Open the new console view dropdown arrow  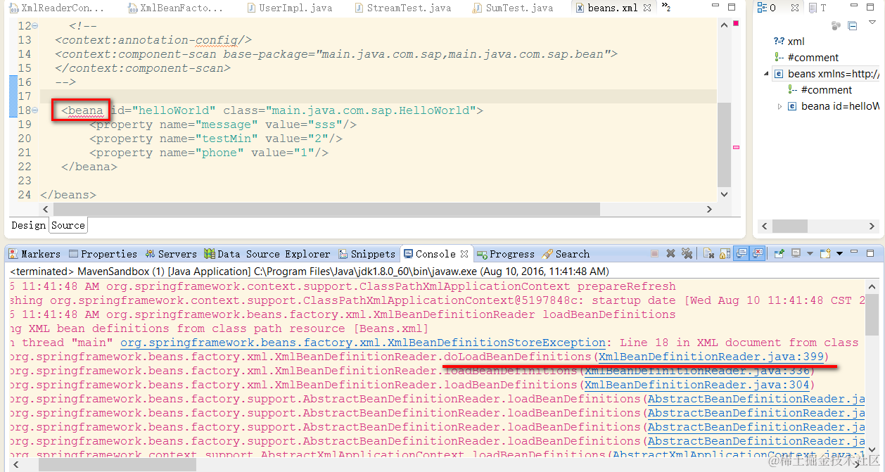tap(839, 254)
